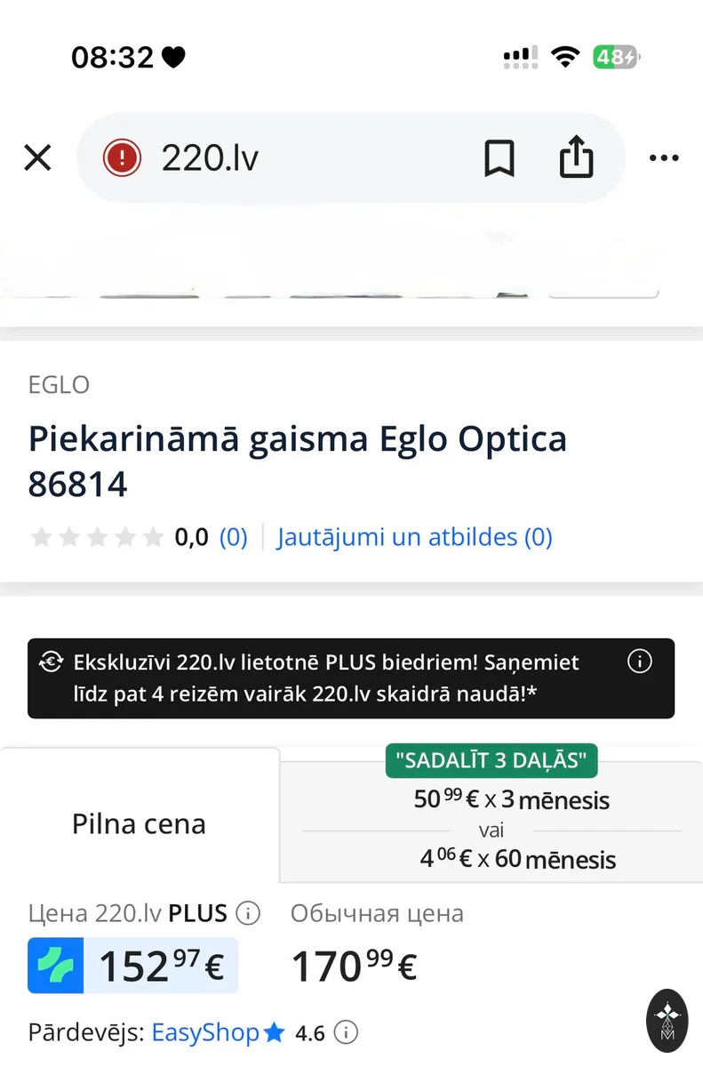Open the share sheet icon
This screenshot has width=703, height=1067.
click(576, 157)
